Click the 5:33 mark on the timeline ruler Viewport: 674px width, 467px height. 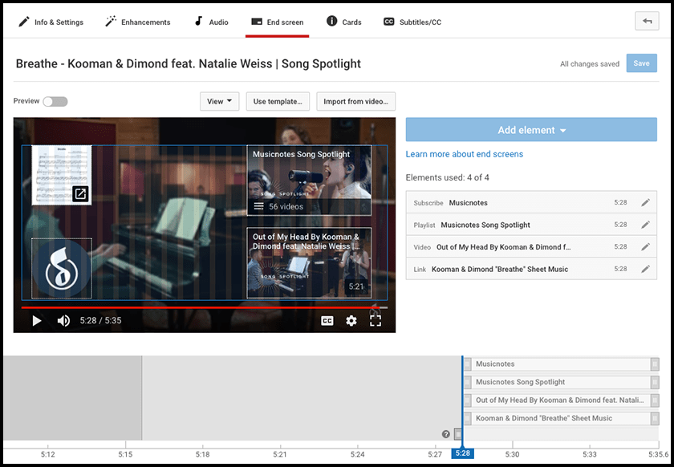point(589,454)
